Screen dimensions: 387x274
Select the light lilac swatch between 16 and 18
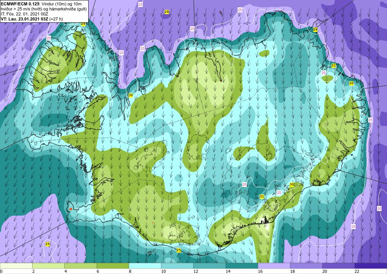tap(274, 266)
